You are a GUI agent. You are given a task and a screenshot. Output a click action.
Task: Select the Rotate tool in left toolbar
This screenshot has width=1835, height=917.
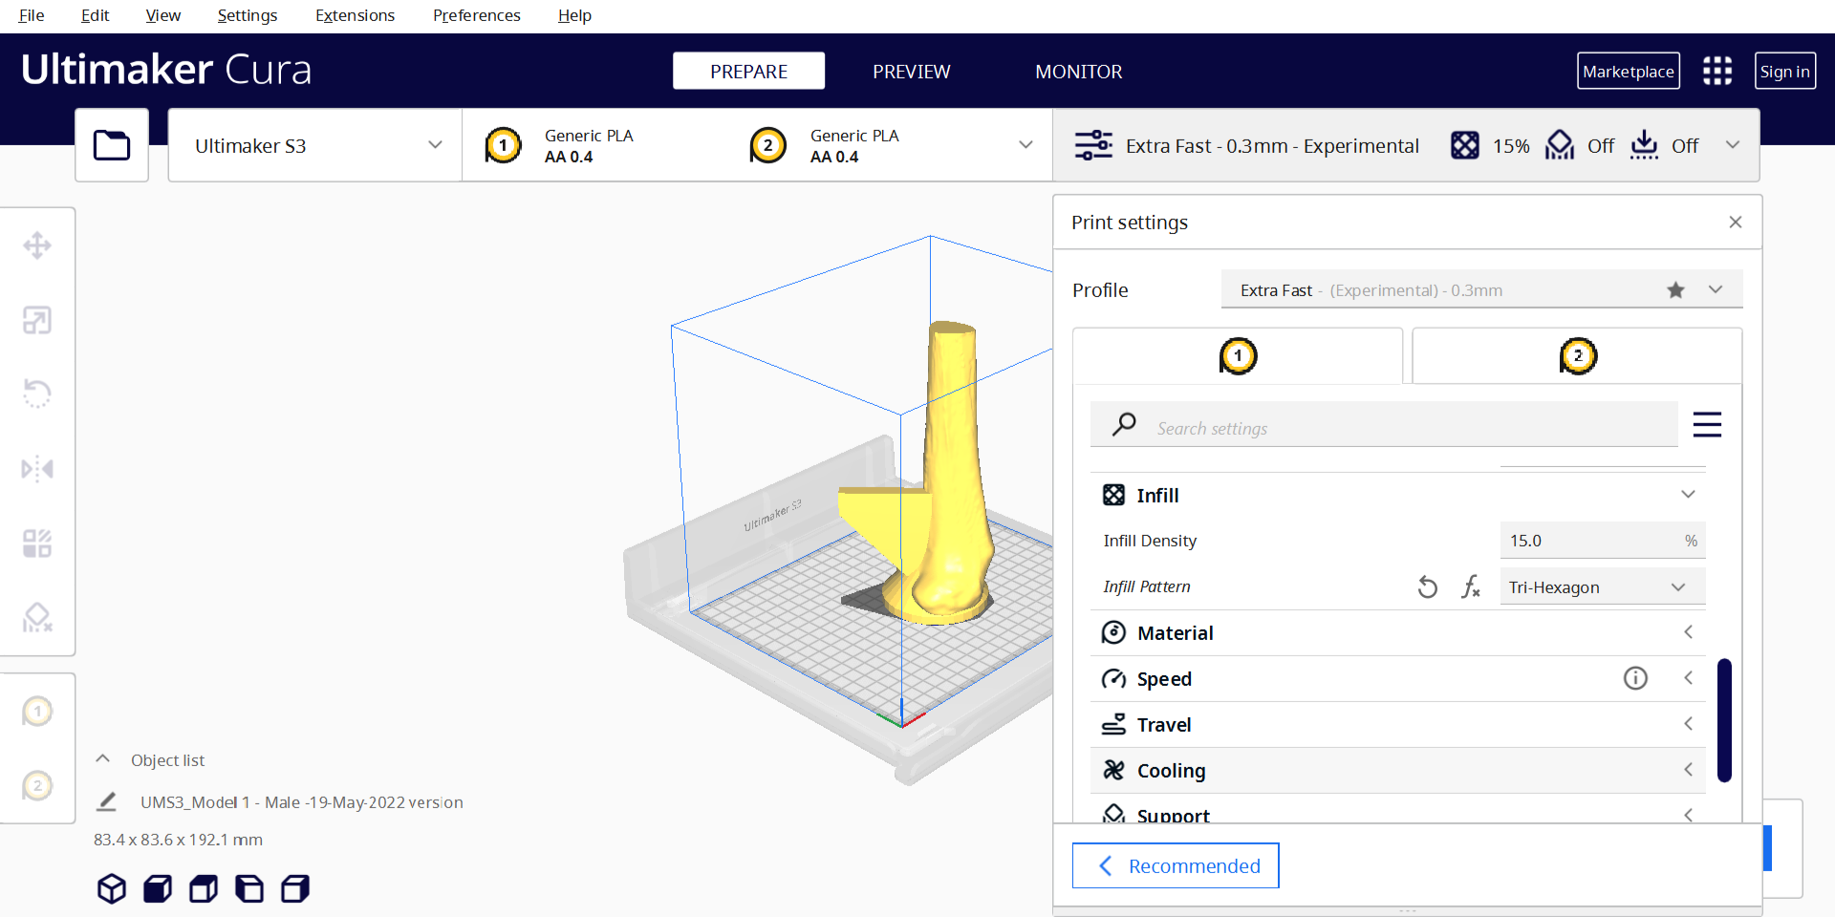coord(37,393)
